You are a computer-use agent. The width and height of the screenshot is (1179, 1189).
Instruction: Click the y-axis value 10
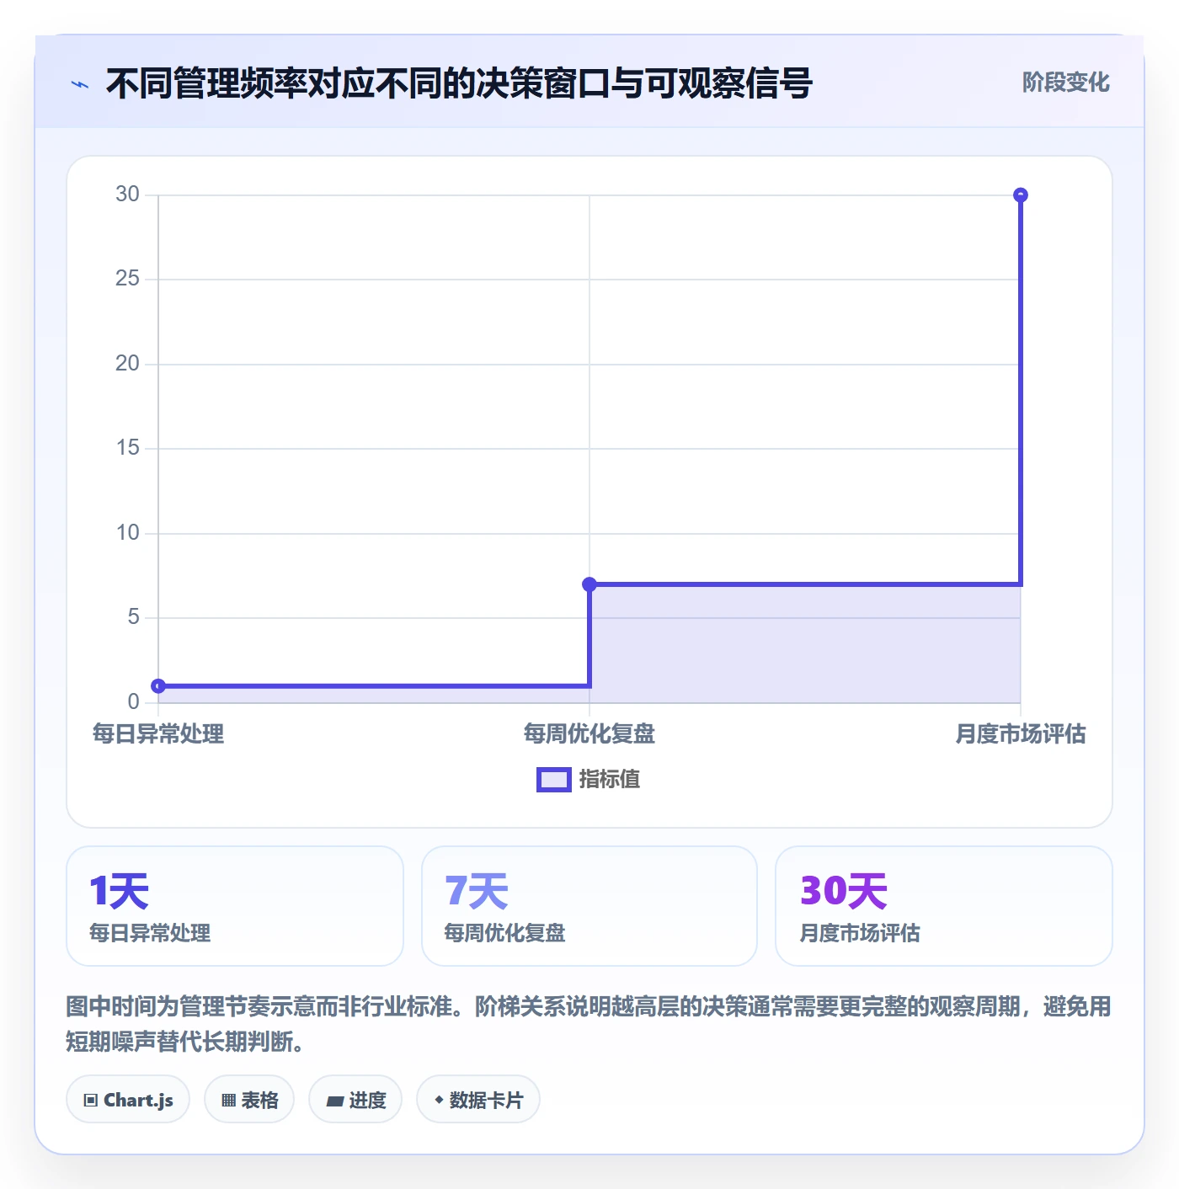(x=127, y=533)
